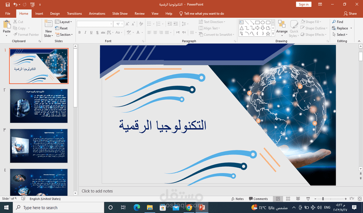Open the Design ribbon tab
363x213 pixels.
(55, 14)
